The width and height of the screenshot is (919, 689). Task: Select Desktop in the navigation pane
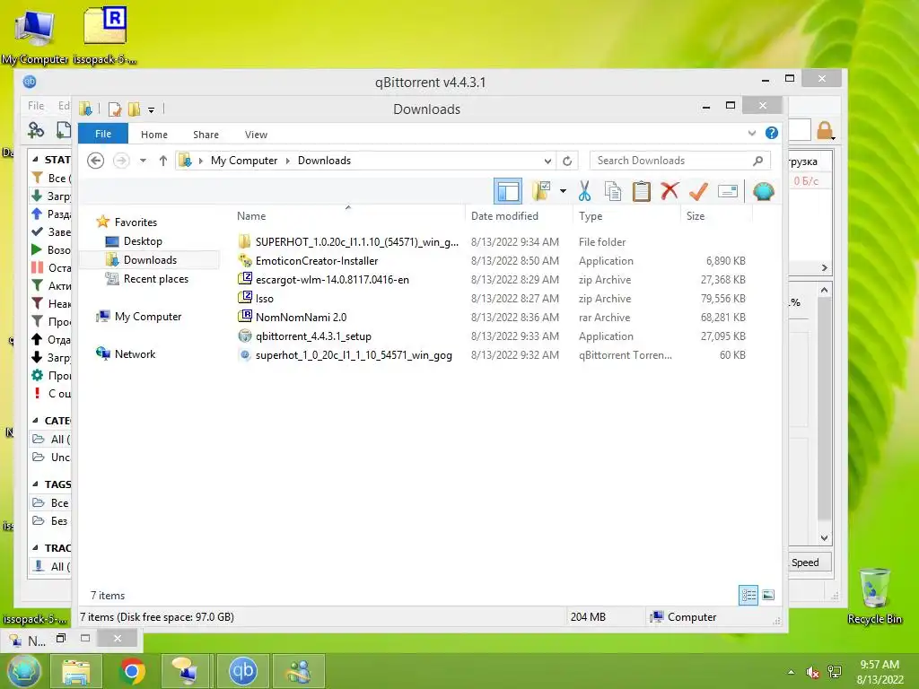(x=143, y=240)
